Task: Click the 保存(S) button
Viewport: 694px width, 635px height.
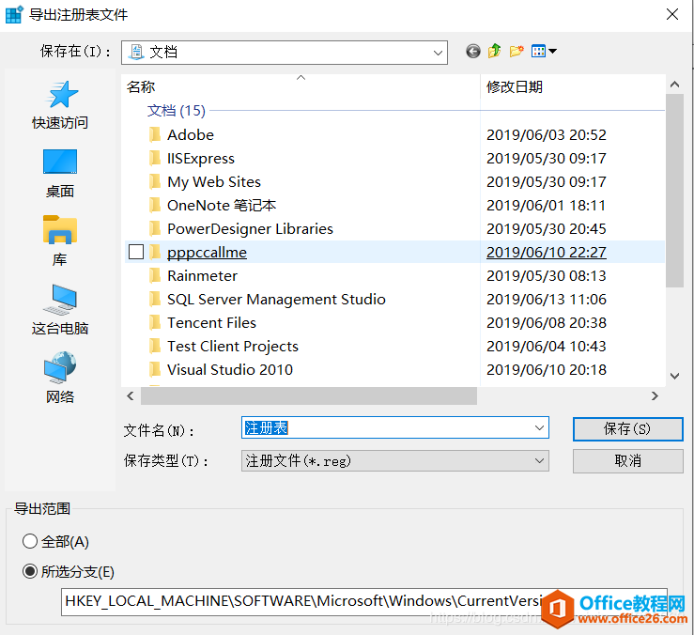Action: (x=627, y=428)
